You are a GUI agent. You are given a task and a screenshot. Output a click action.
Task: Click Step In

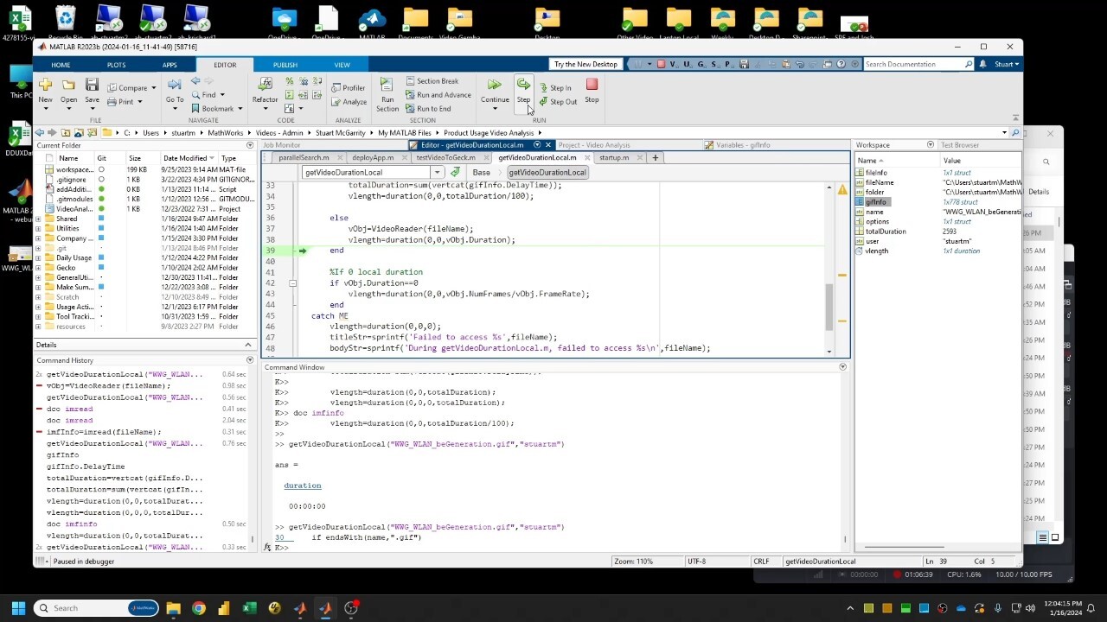pyautogui.click(x=555, y=88)
